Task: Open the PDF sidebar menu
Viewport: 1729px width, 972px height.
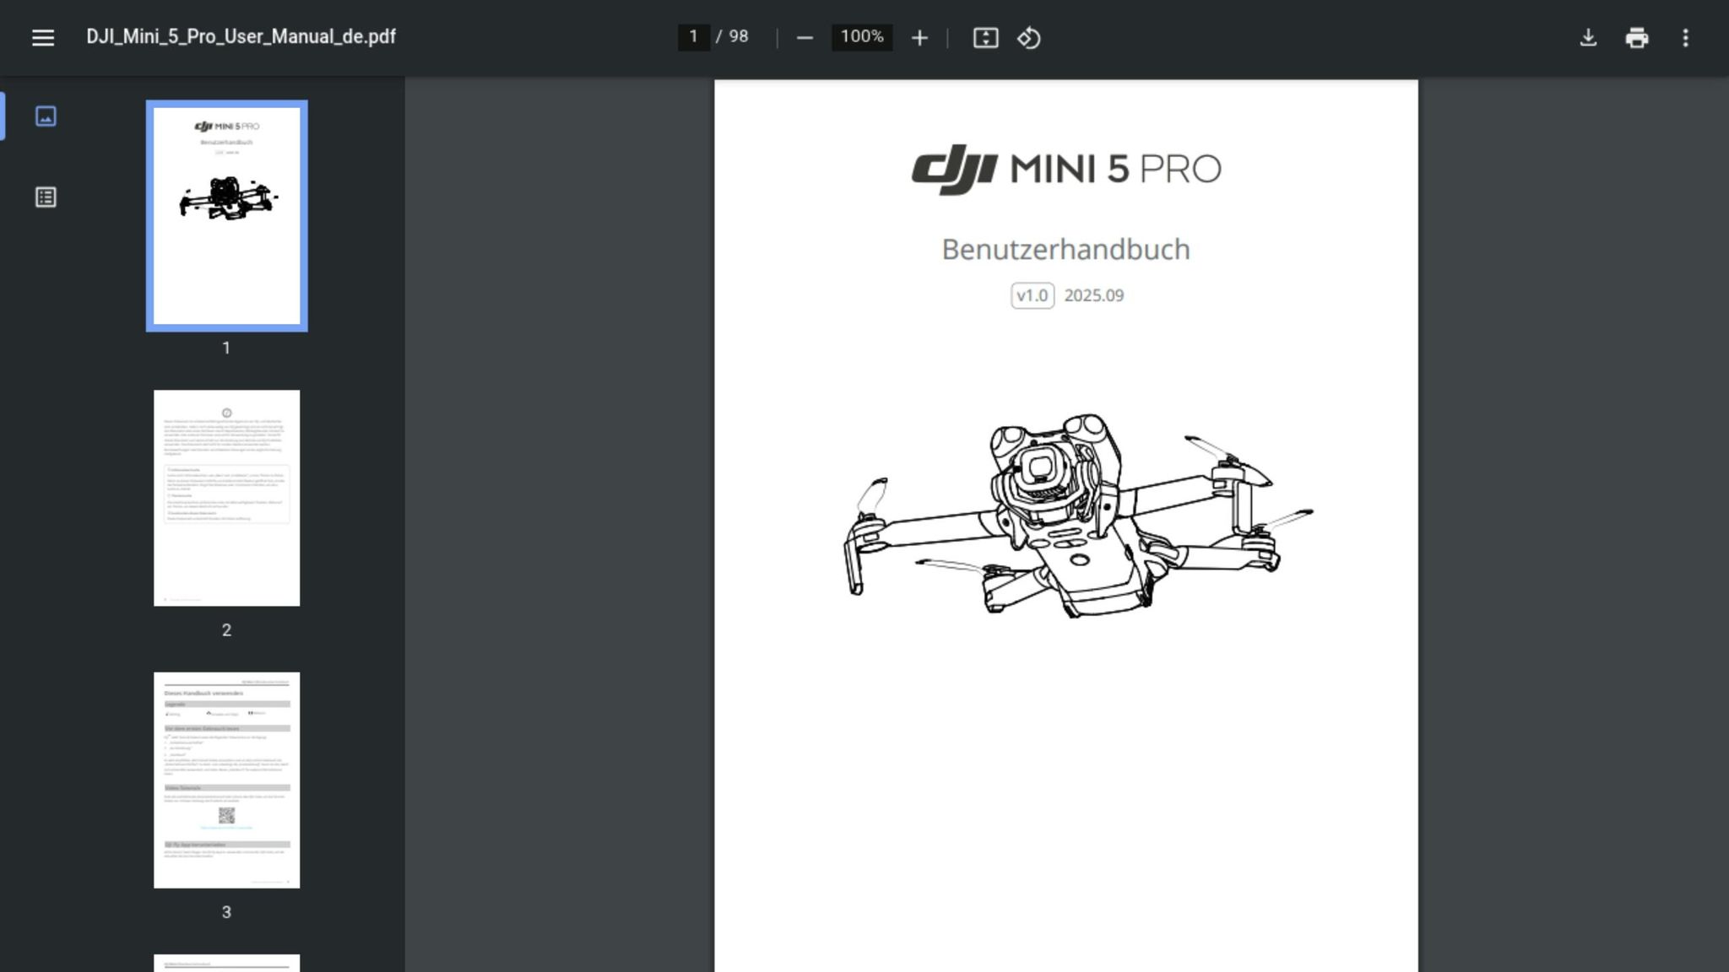Action: [42, 37]
